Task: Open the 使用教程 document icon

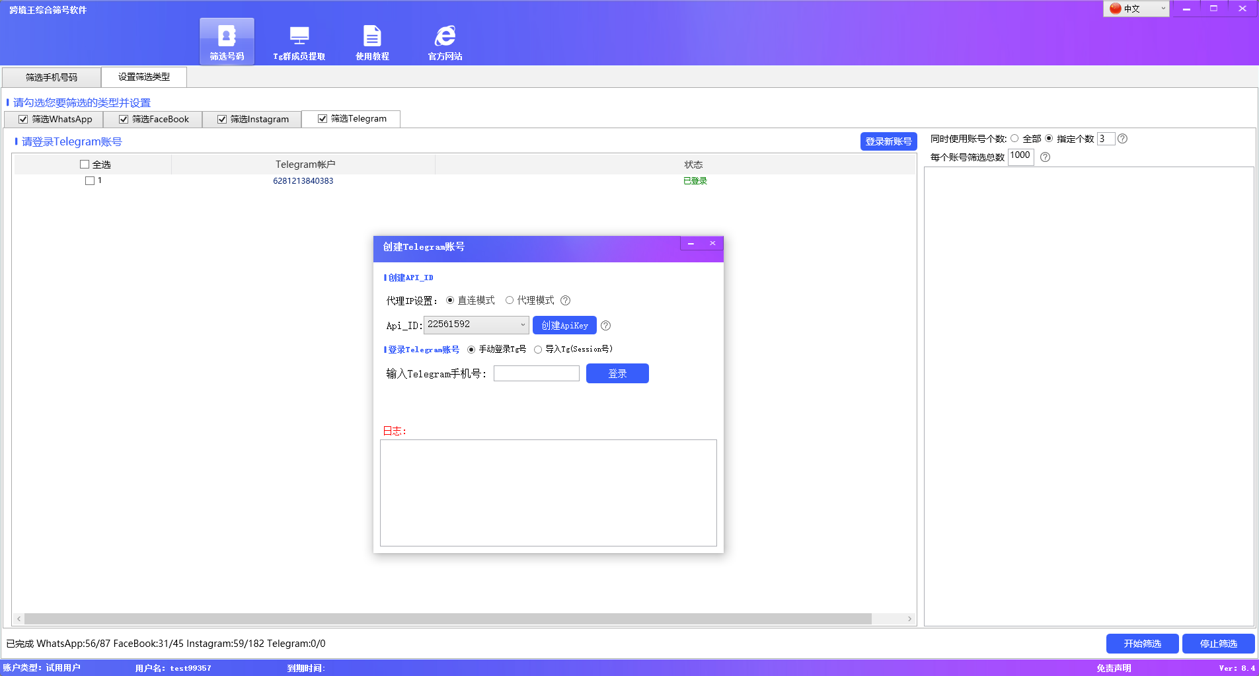Action: coord(372,42)
